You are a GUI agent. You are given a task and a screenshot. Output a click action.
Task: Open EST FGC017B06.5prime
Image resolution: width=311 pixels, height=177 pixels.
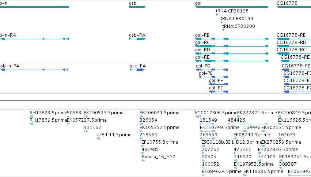click(216, 113)
